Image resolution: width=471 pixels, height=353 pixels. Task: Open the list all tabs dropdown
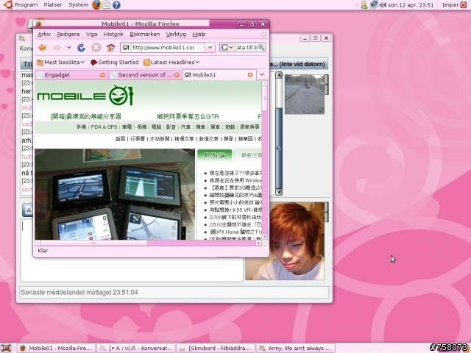coord(262,74)
